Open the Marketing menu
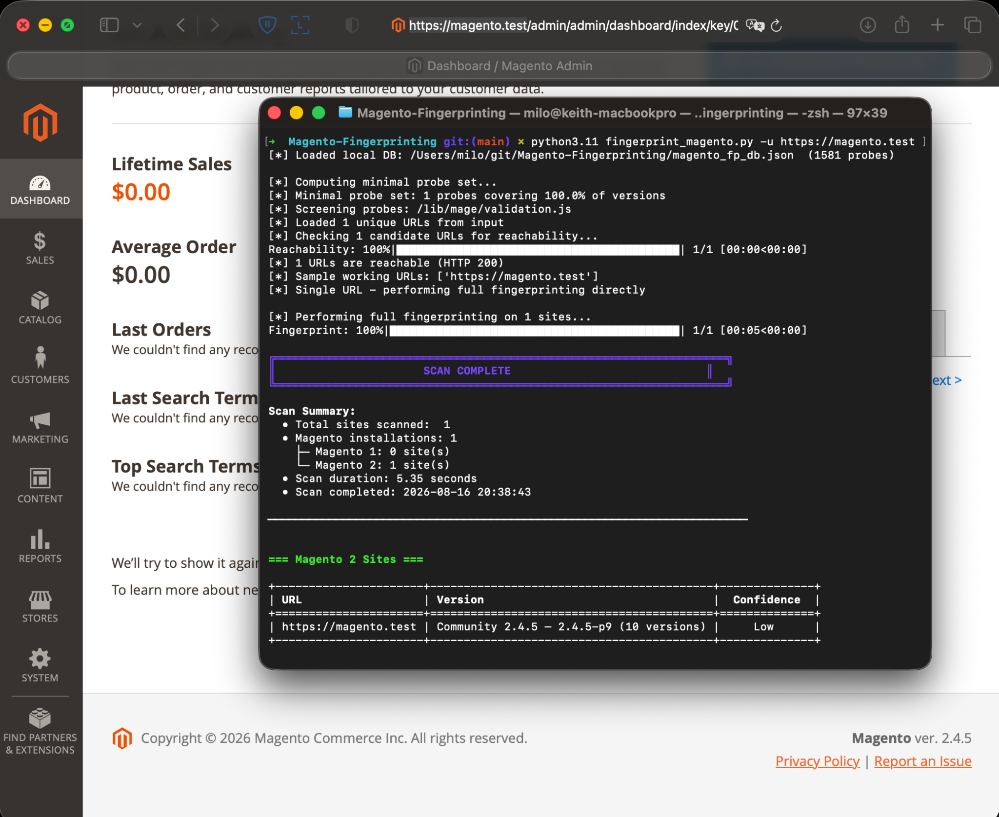The width and height of the screenshot is (999, 817). pyautogui.click(x=40, y=428)
